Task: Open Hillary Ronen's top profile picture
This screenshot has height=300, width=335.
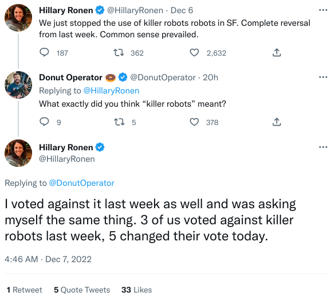Action: (x=18, y=18)
